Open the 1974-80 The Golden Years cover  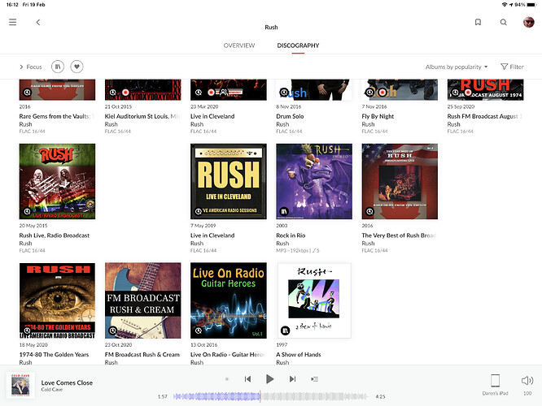click(x=58, y=300)
